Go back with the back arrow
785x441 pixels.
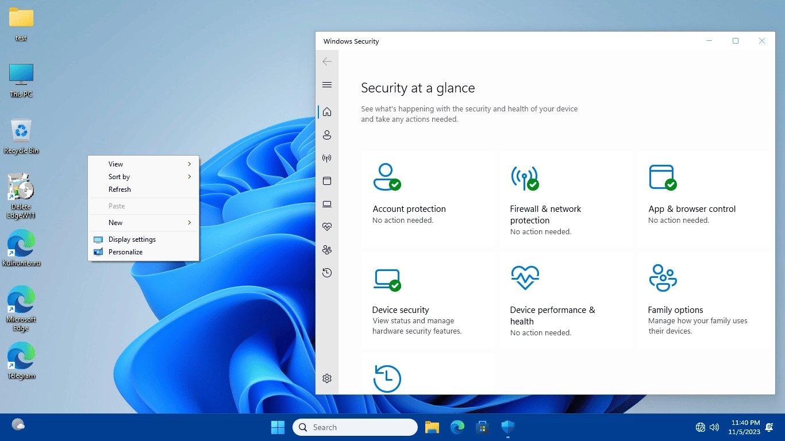(327, 61)
